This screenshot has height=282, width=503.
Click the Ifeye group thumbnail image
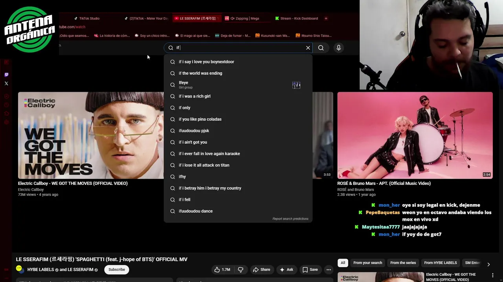[x=296, y=85]
